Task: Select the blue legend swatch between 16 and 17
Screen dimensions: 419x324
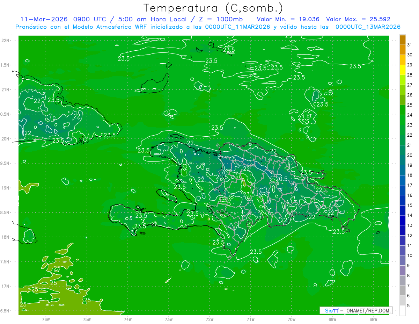Action: click(x=403, y=190)
